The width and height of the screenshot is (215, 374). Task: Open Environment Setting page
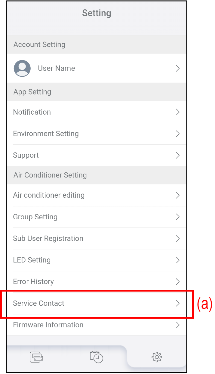point(46,134)
